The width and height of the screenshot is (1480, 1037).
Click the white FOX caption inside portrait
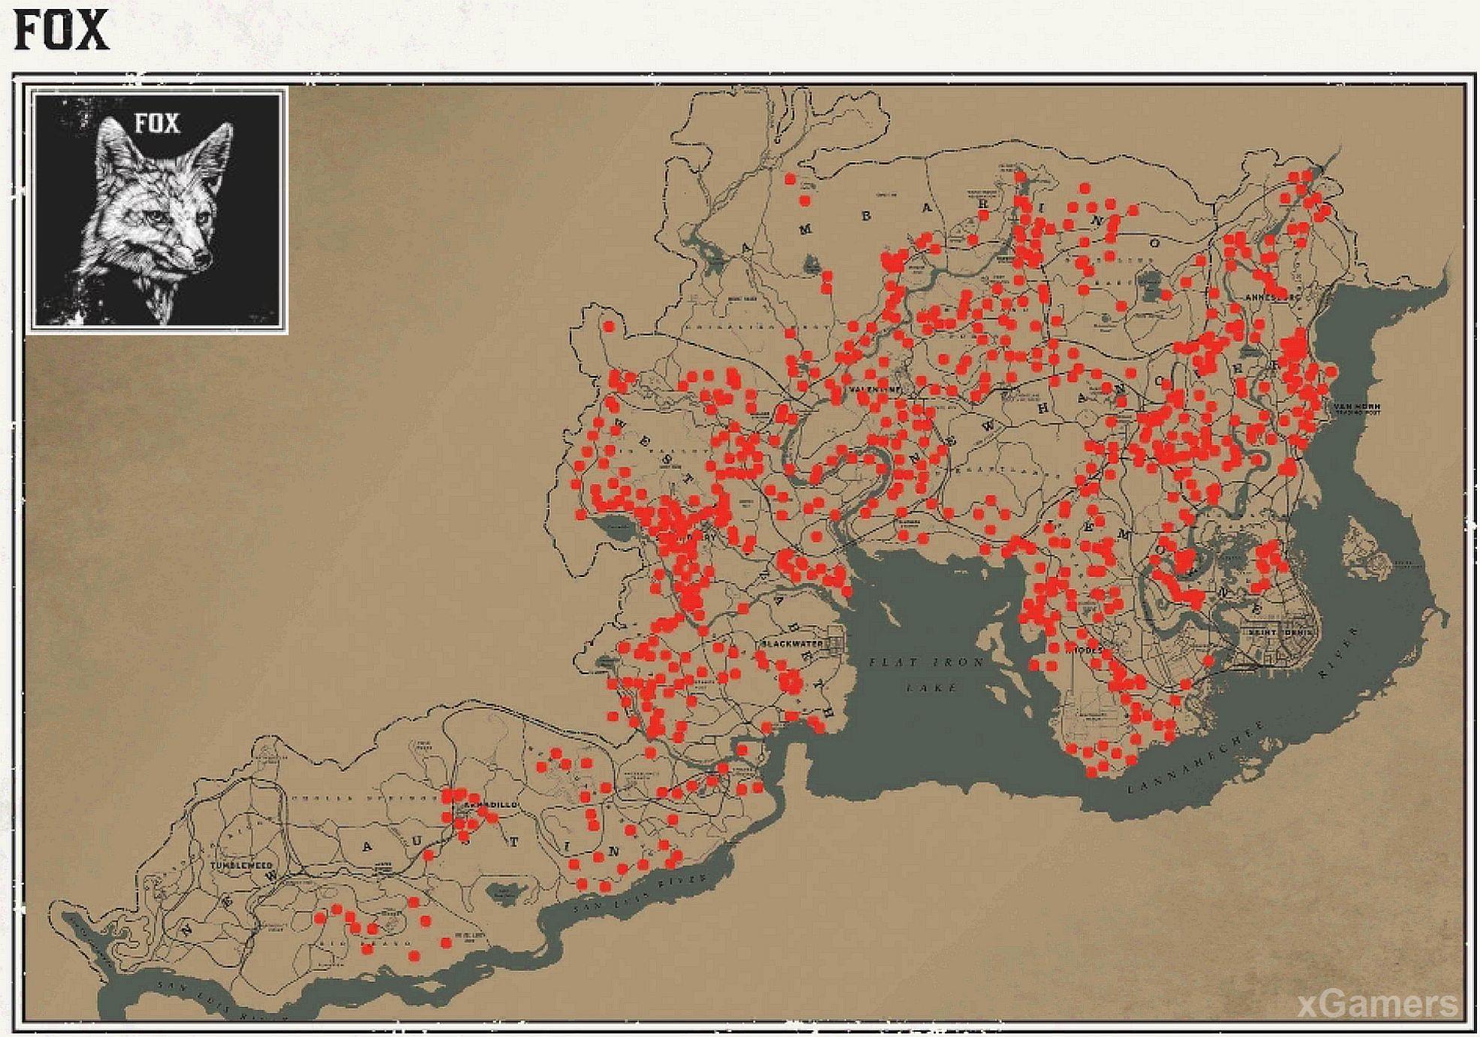[x=157, y=124]
